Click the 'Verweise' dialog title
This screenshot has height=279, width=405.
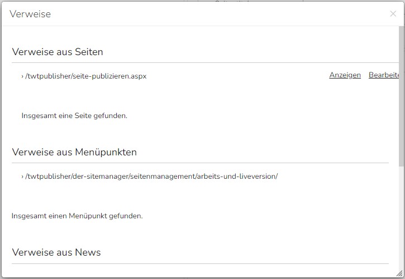click(30, 14)
